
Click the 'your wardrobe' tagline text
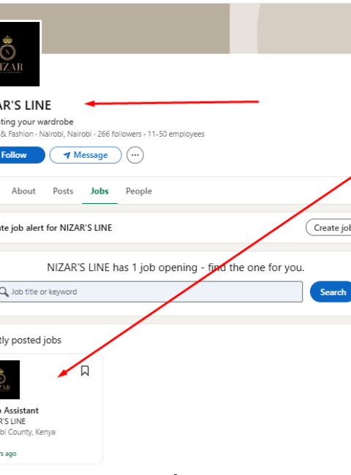click(x=45, y=122)
